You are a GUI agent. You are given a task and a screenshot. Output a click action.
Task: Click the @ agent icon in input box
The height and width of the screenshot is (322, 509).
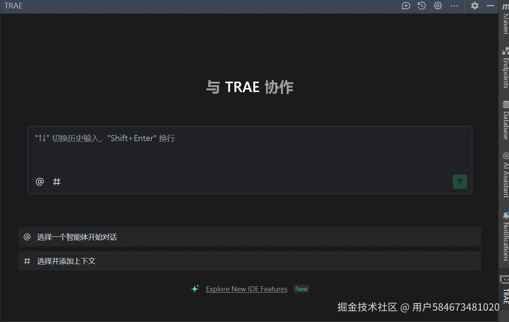[x=39, y=182]
